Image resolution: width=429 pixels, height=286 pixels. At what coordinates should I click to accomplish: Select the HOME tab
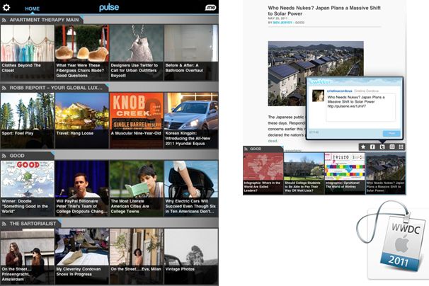click(33, 8)
